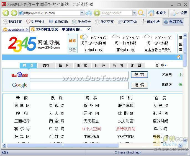Click the toolbar Google Search box

click(x=117, y=13)
